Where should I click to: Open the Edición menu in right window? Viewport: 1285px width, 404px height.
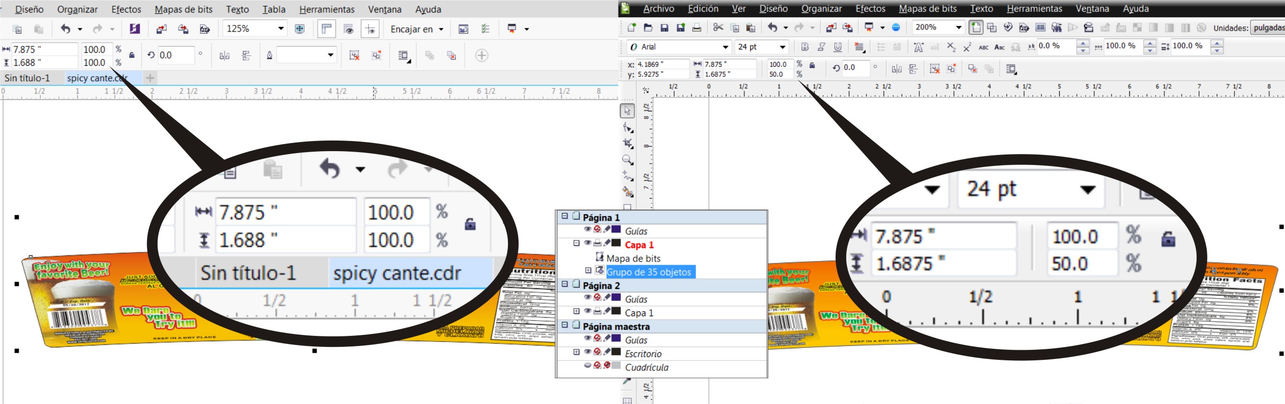703,9
